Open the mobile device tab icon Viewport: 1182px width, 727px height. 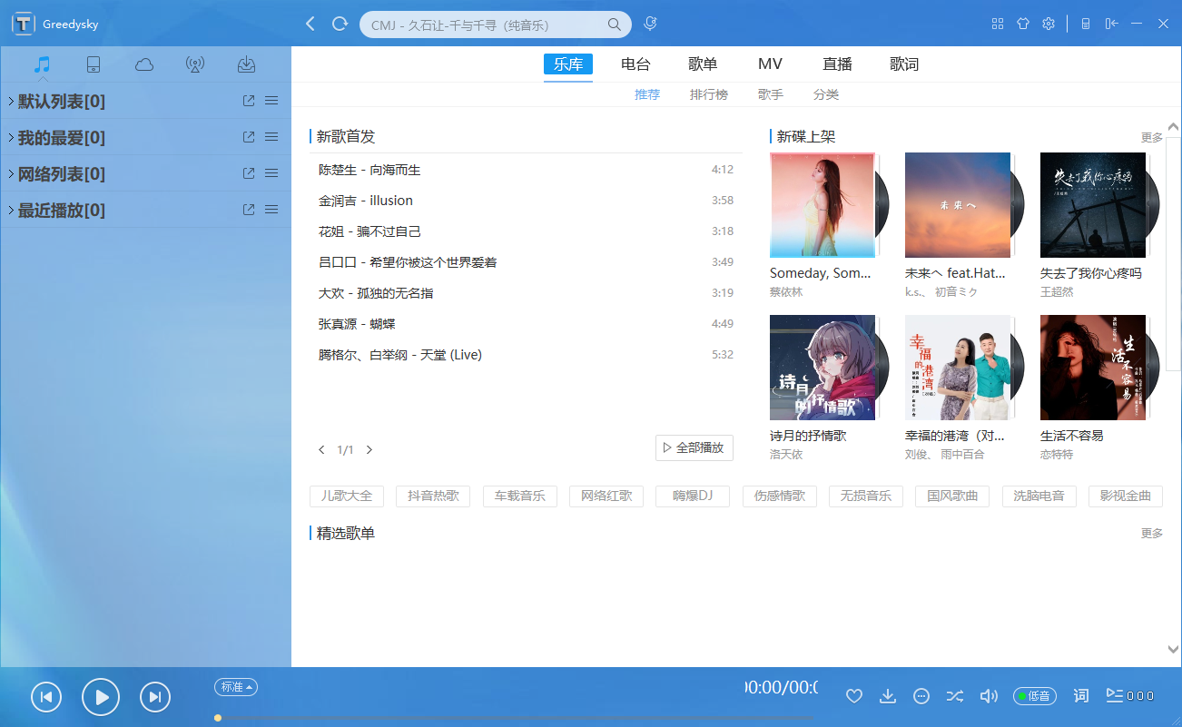tap(93, 64)
